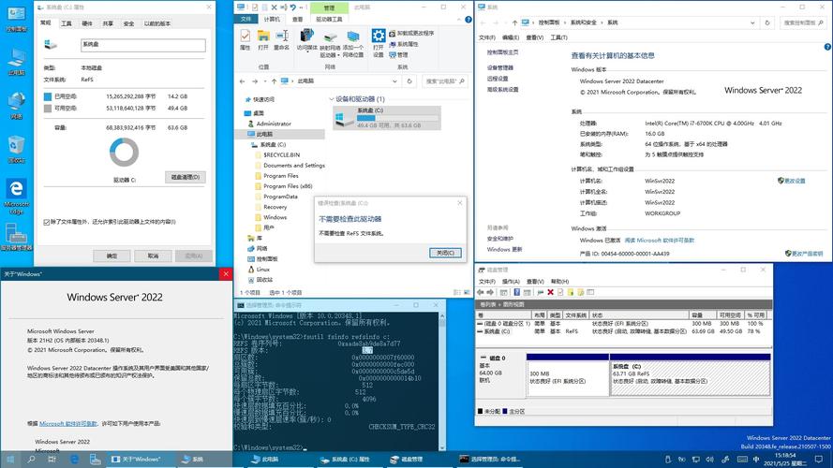Click the free-space gray color swatch
The height and width of the screenshot is (468, 833).
click(47, 109)
